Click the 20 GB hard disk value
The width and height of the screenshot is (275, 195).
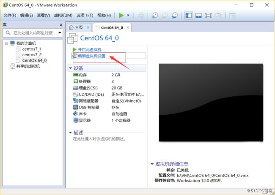(117, 88)
